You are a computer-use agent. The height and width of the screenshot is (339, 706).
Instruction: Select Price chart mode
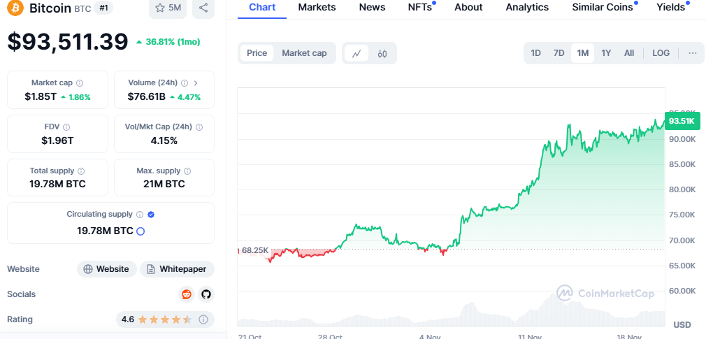point(257,53)
